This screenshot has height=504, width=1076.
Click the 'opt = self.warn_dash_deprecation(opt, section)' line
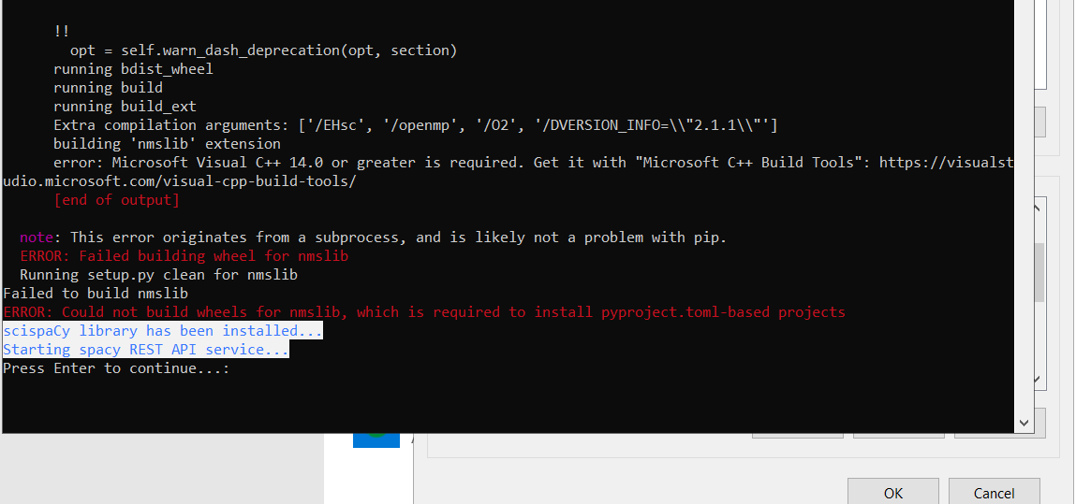click(263, 50)
